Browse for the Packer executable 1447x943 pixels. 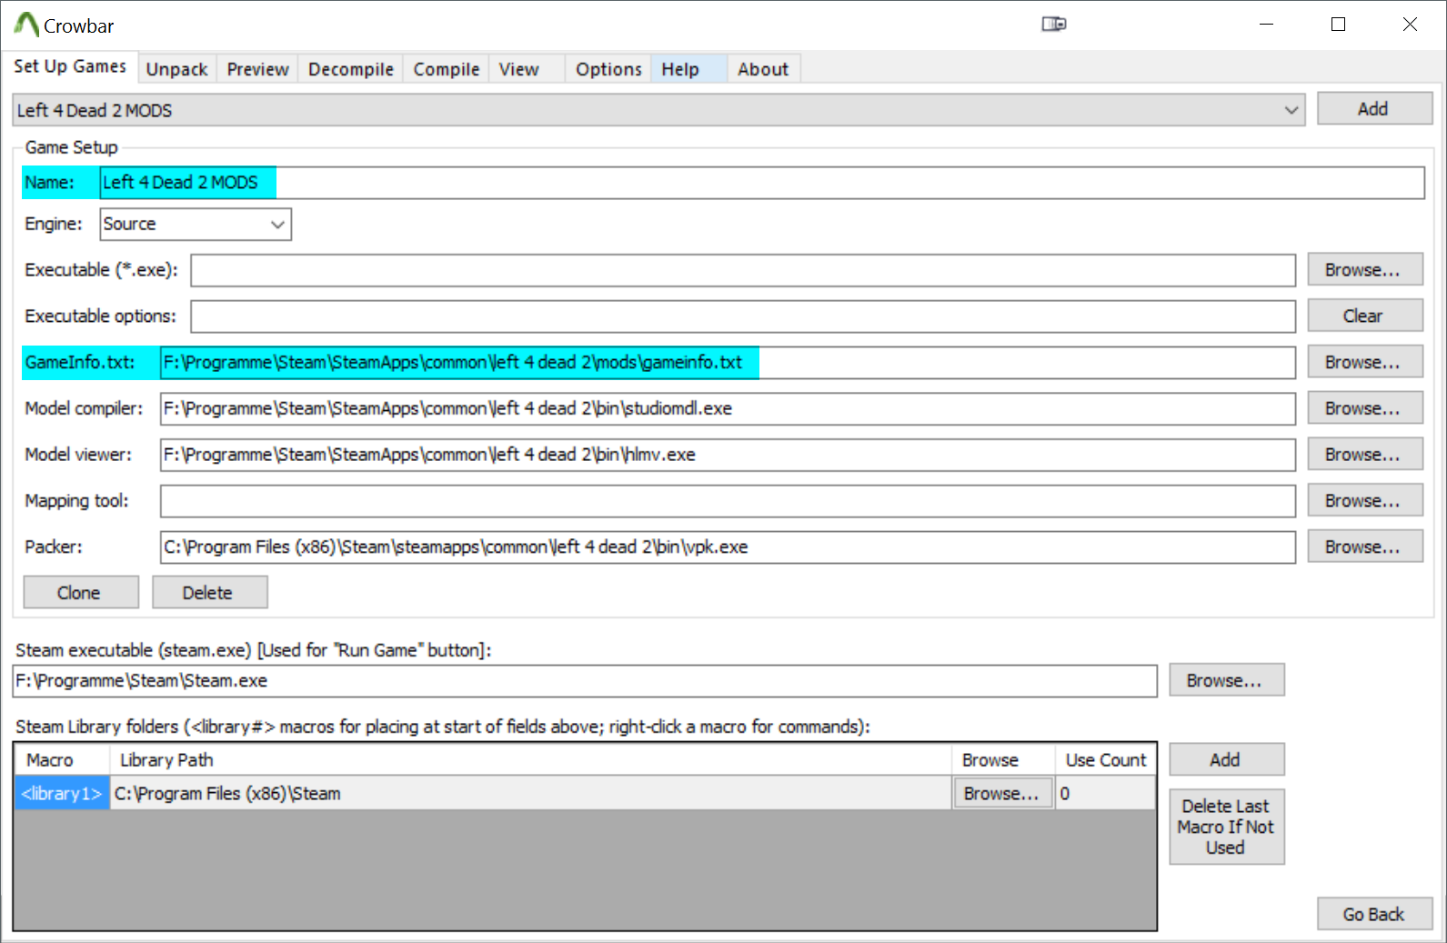click(x=1365, y=547)
